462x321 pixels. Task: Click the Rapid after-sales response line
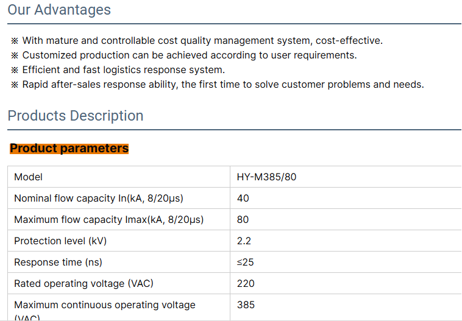(222, 85)
